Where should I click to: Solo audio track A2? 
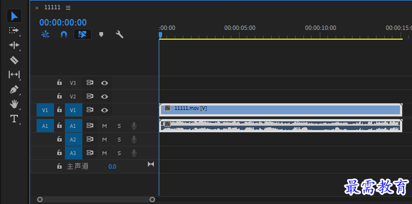coord(120,140)
